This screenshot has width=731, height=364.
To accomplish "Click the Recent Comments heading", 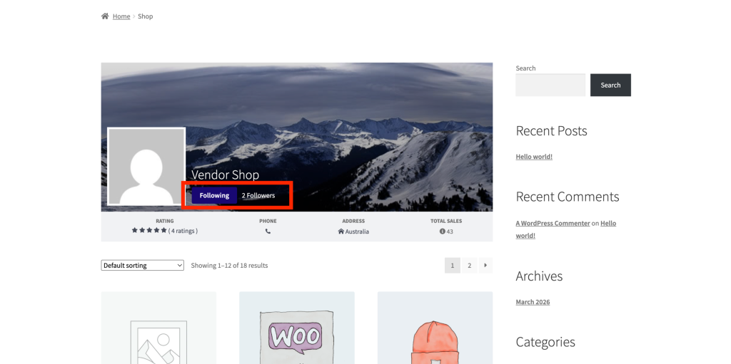I will [x=568, y=197].
